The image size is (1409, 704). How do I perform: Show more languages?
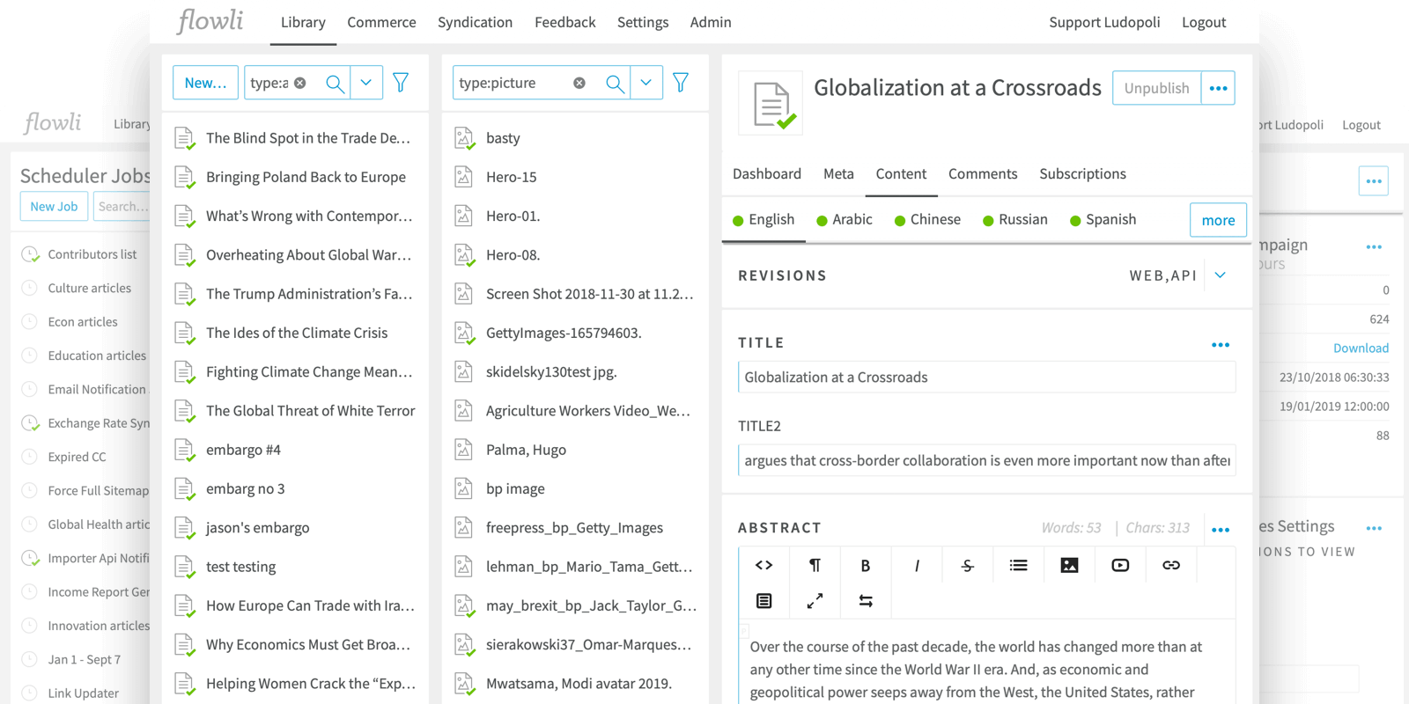[1218, 220]
